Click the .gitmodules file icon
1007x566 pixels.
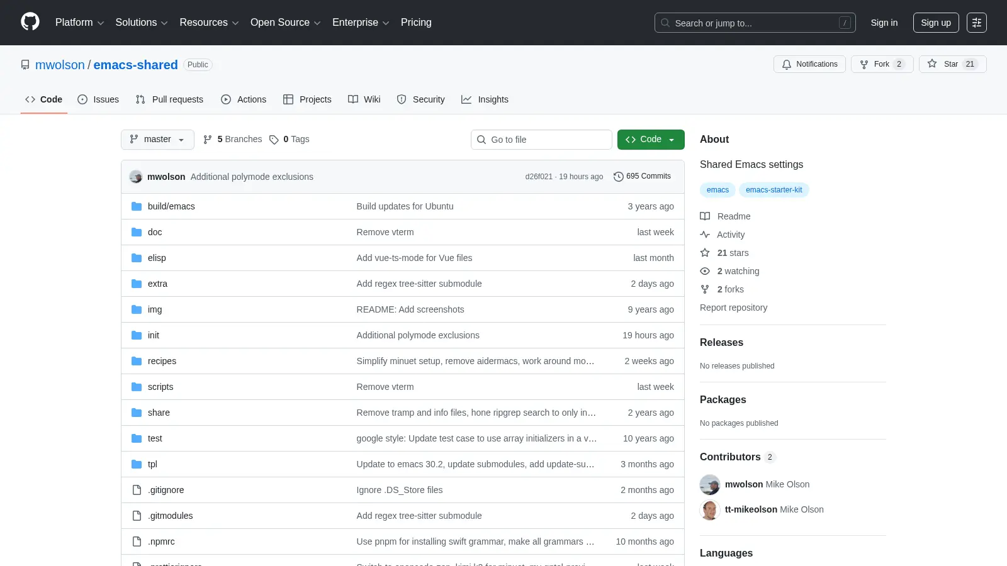[137, 516]
